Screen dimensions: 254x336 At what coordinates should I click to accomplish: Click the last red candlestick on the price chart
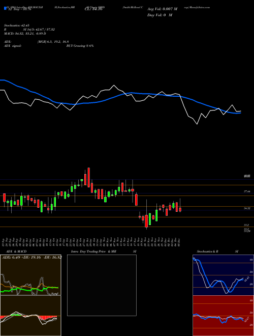[x=180, y=209]
